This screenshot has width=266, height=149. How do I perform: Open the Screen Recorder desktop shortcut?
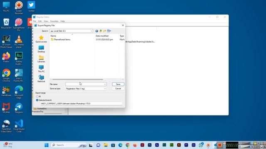[19, 8]
